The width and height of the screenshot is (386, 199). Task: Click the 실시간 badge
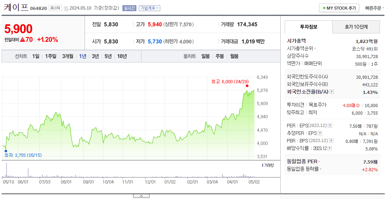(129, 8)
